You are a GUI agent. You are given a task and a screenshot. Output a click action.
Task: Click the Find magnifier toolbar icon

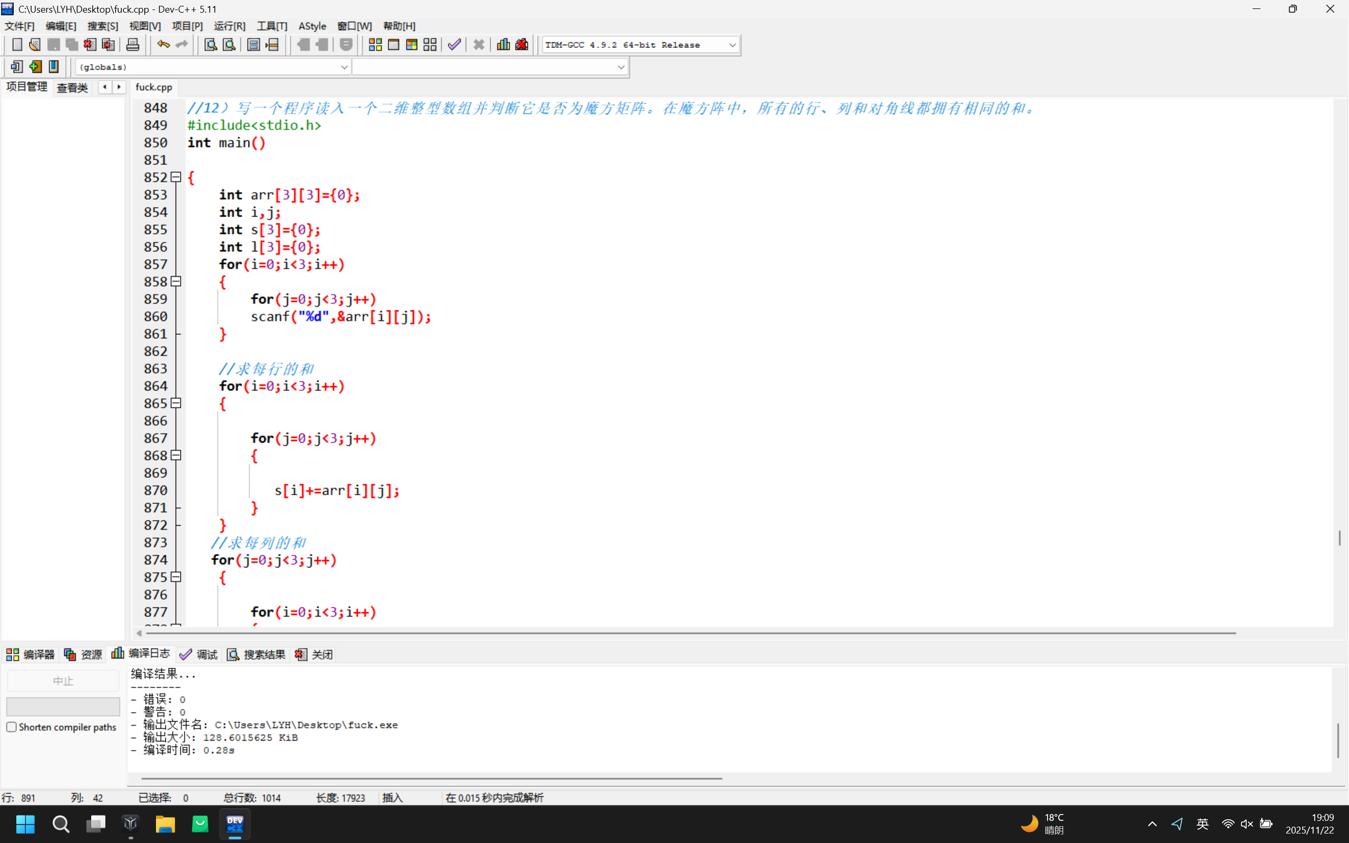pyautogui.click(x=210, y=45)
